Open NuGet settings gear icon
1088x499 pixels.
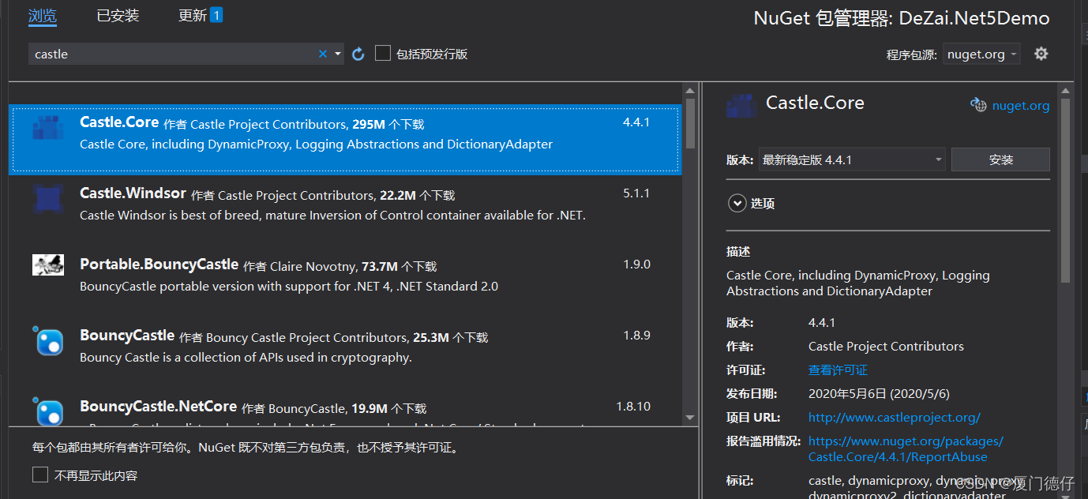point(1041,54)
